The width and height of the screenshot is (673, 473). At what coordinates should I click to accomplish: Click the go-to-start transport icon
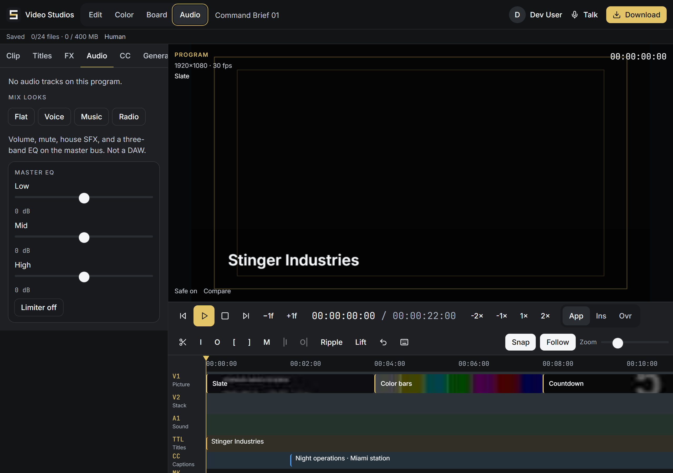pyautogui.click(x=183, y=316)
